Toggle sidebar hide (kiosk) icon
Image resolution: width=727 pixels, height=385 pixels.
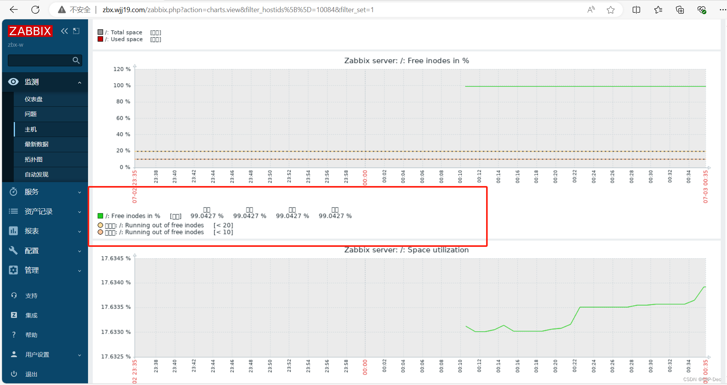pos(76,31)
